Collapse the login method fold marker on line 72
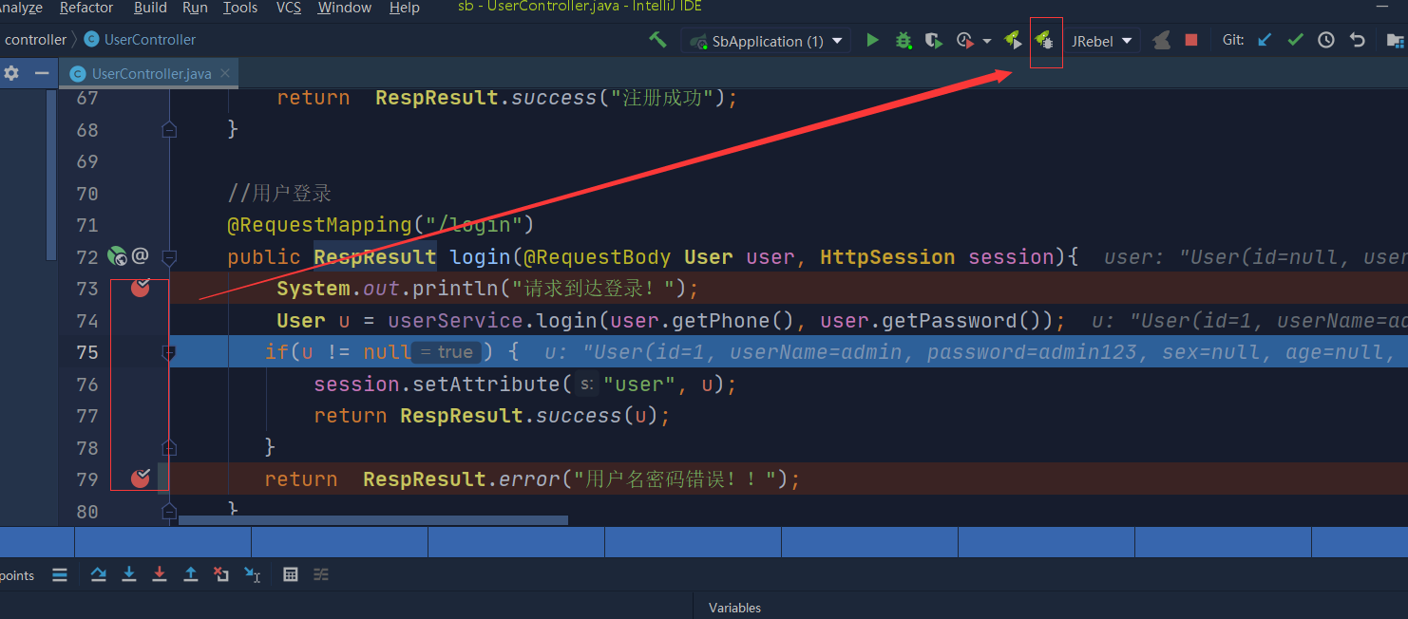This screenshot has height=619, width=1408. tap(169, 256)
